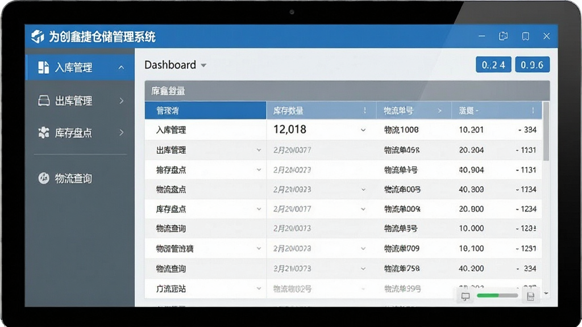The width and height of the screenshot is (582, 327).
Task: Click the 入库管理 icon in the sidebar
Action: [43, 68]
